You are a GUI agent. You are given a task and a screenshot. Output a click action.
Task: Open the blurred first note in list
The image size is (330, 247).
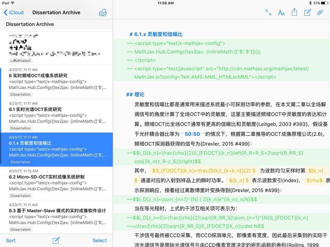[x=57, y=48]
